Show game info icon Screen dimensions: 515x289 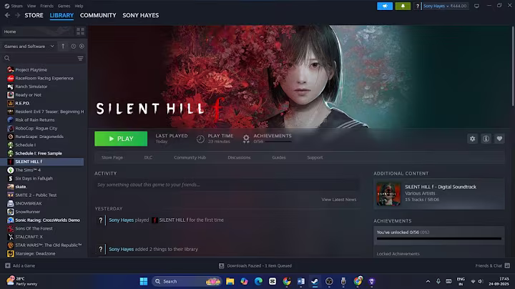click(486, 139)
